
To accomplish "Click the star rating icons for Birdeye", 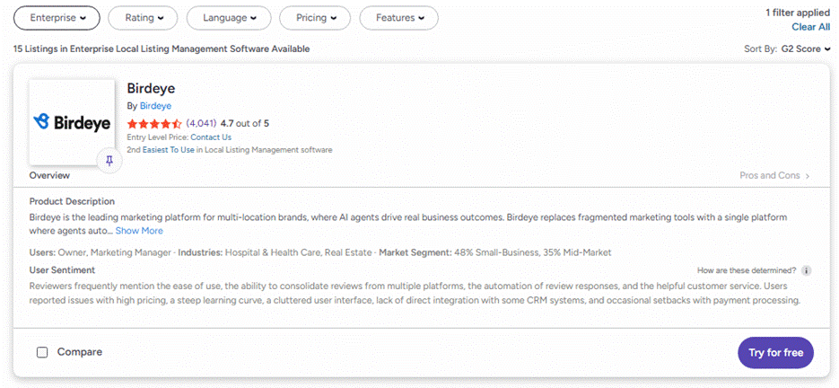I will [154, 124].
